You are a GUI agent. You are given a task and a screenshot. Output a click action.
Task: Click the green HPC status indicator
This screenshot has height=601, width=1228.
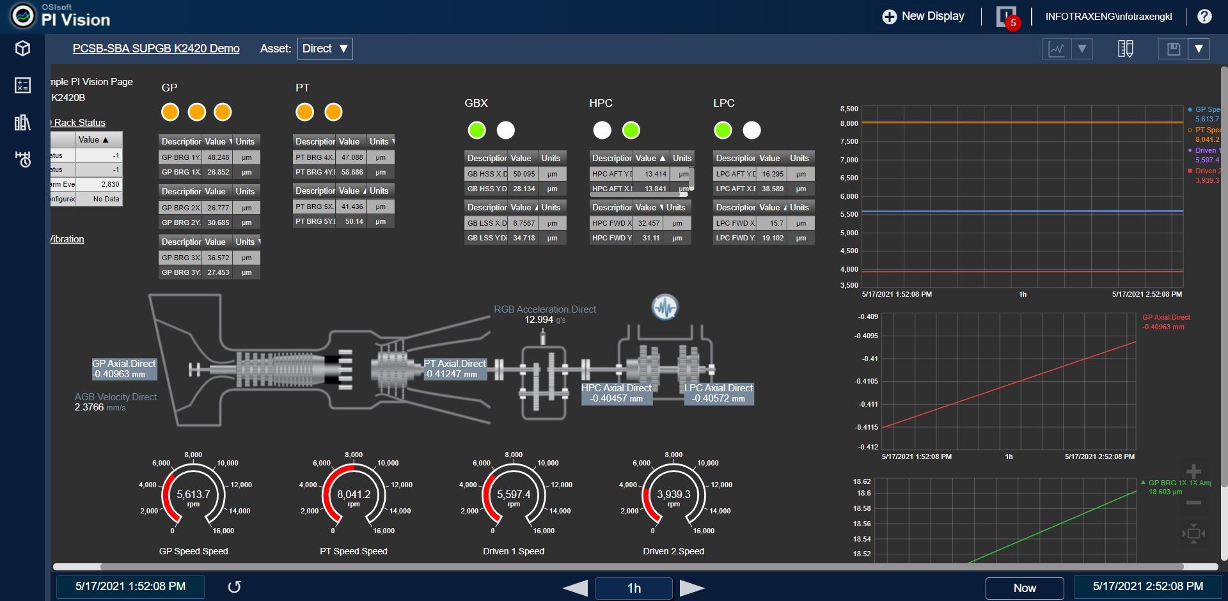click(631, 130)
